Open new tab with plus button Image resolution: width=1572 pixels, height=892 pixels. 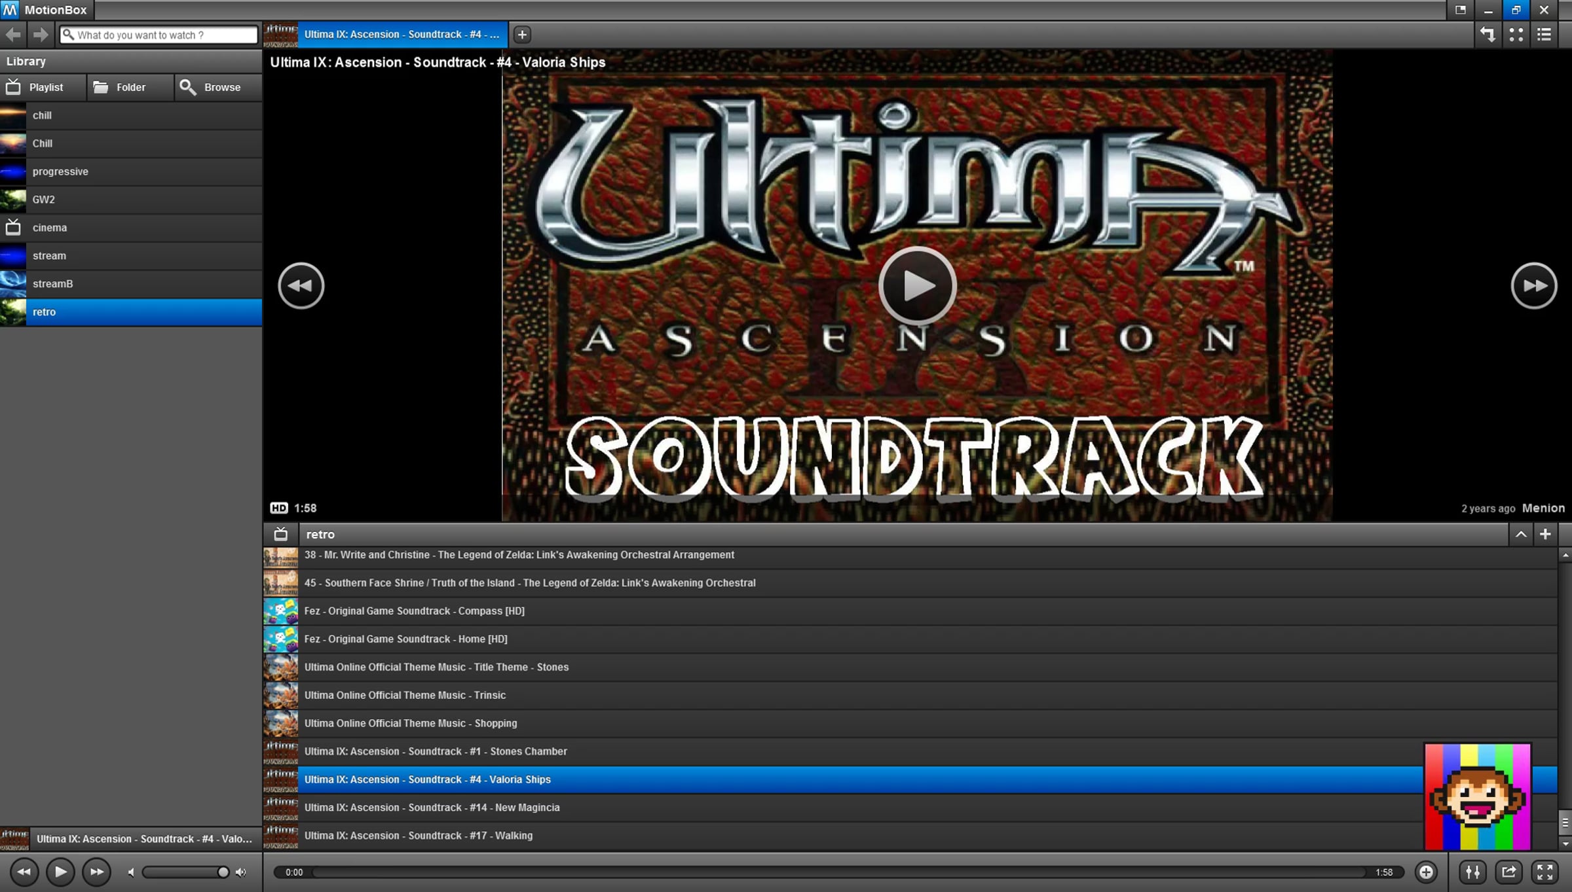click(x=522, y=35)
